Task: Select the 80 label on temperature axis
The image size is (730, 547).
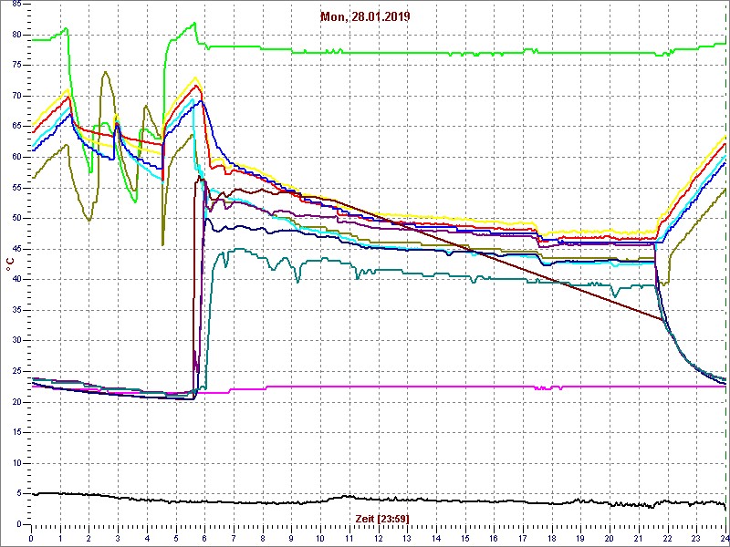Action: (x=16, y=35)
